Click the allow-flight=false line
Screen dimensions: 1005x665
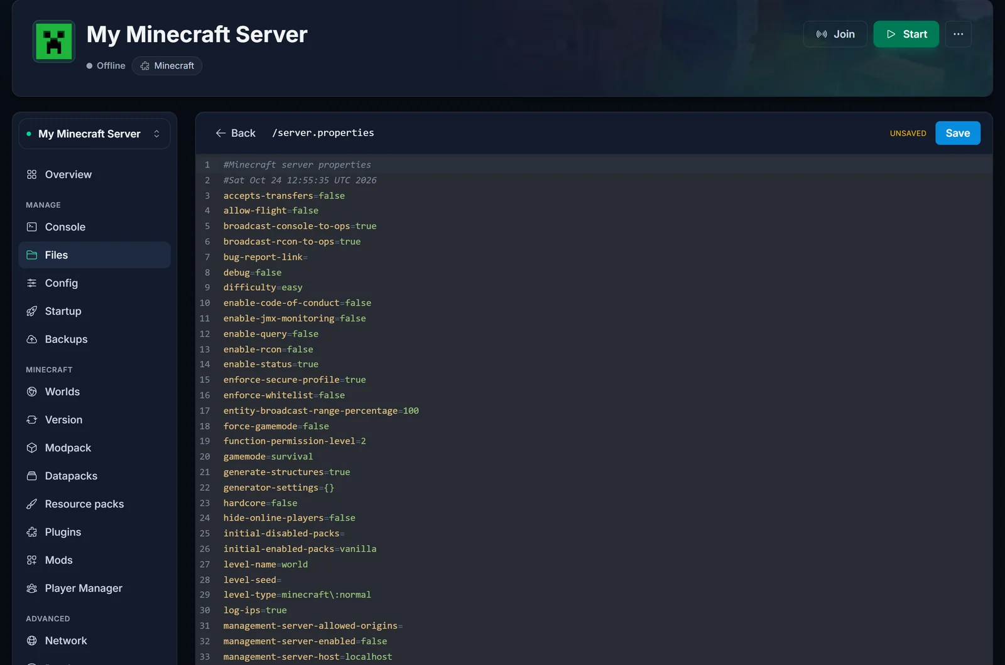(x=271, y=211)
